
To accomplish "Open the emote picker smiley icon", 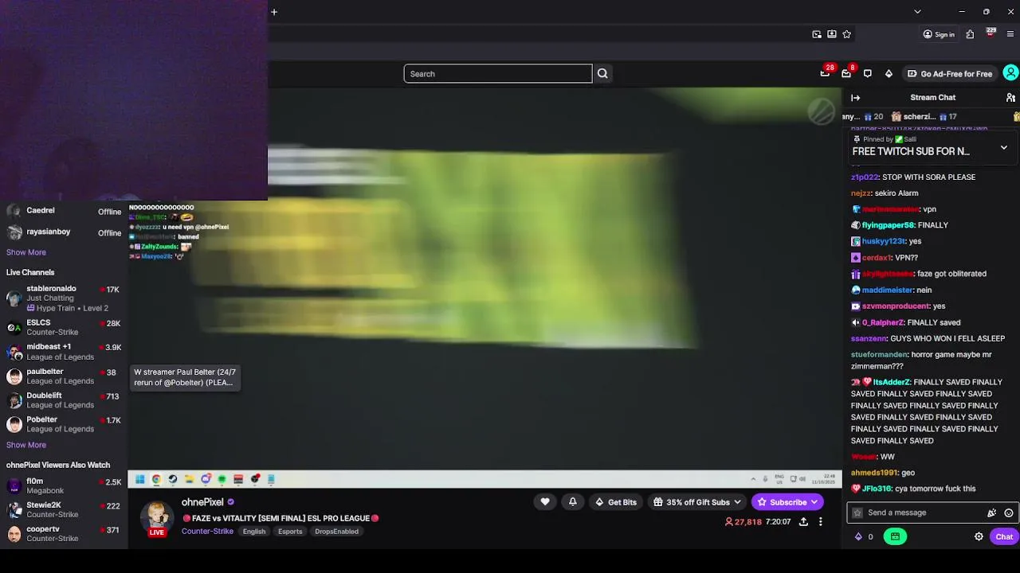I will 1009,513.
